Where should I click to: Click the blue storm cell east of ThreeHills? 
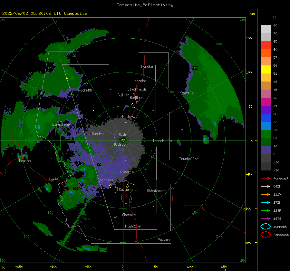[x=205, y=140]
